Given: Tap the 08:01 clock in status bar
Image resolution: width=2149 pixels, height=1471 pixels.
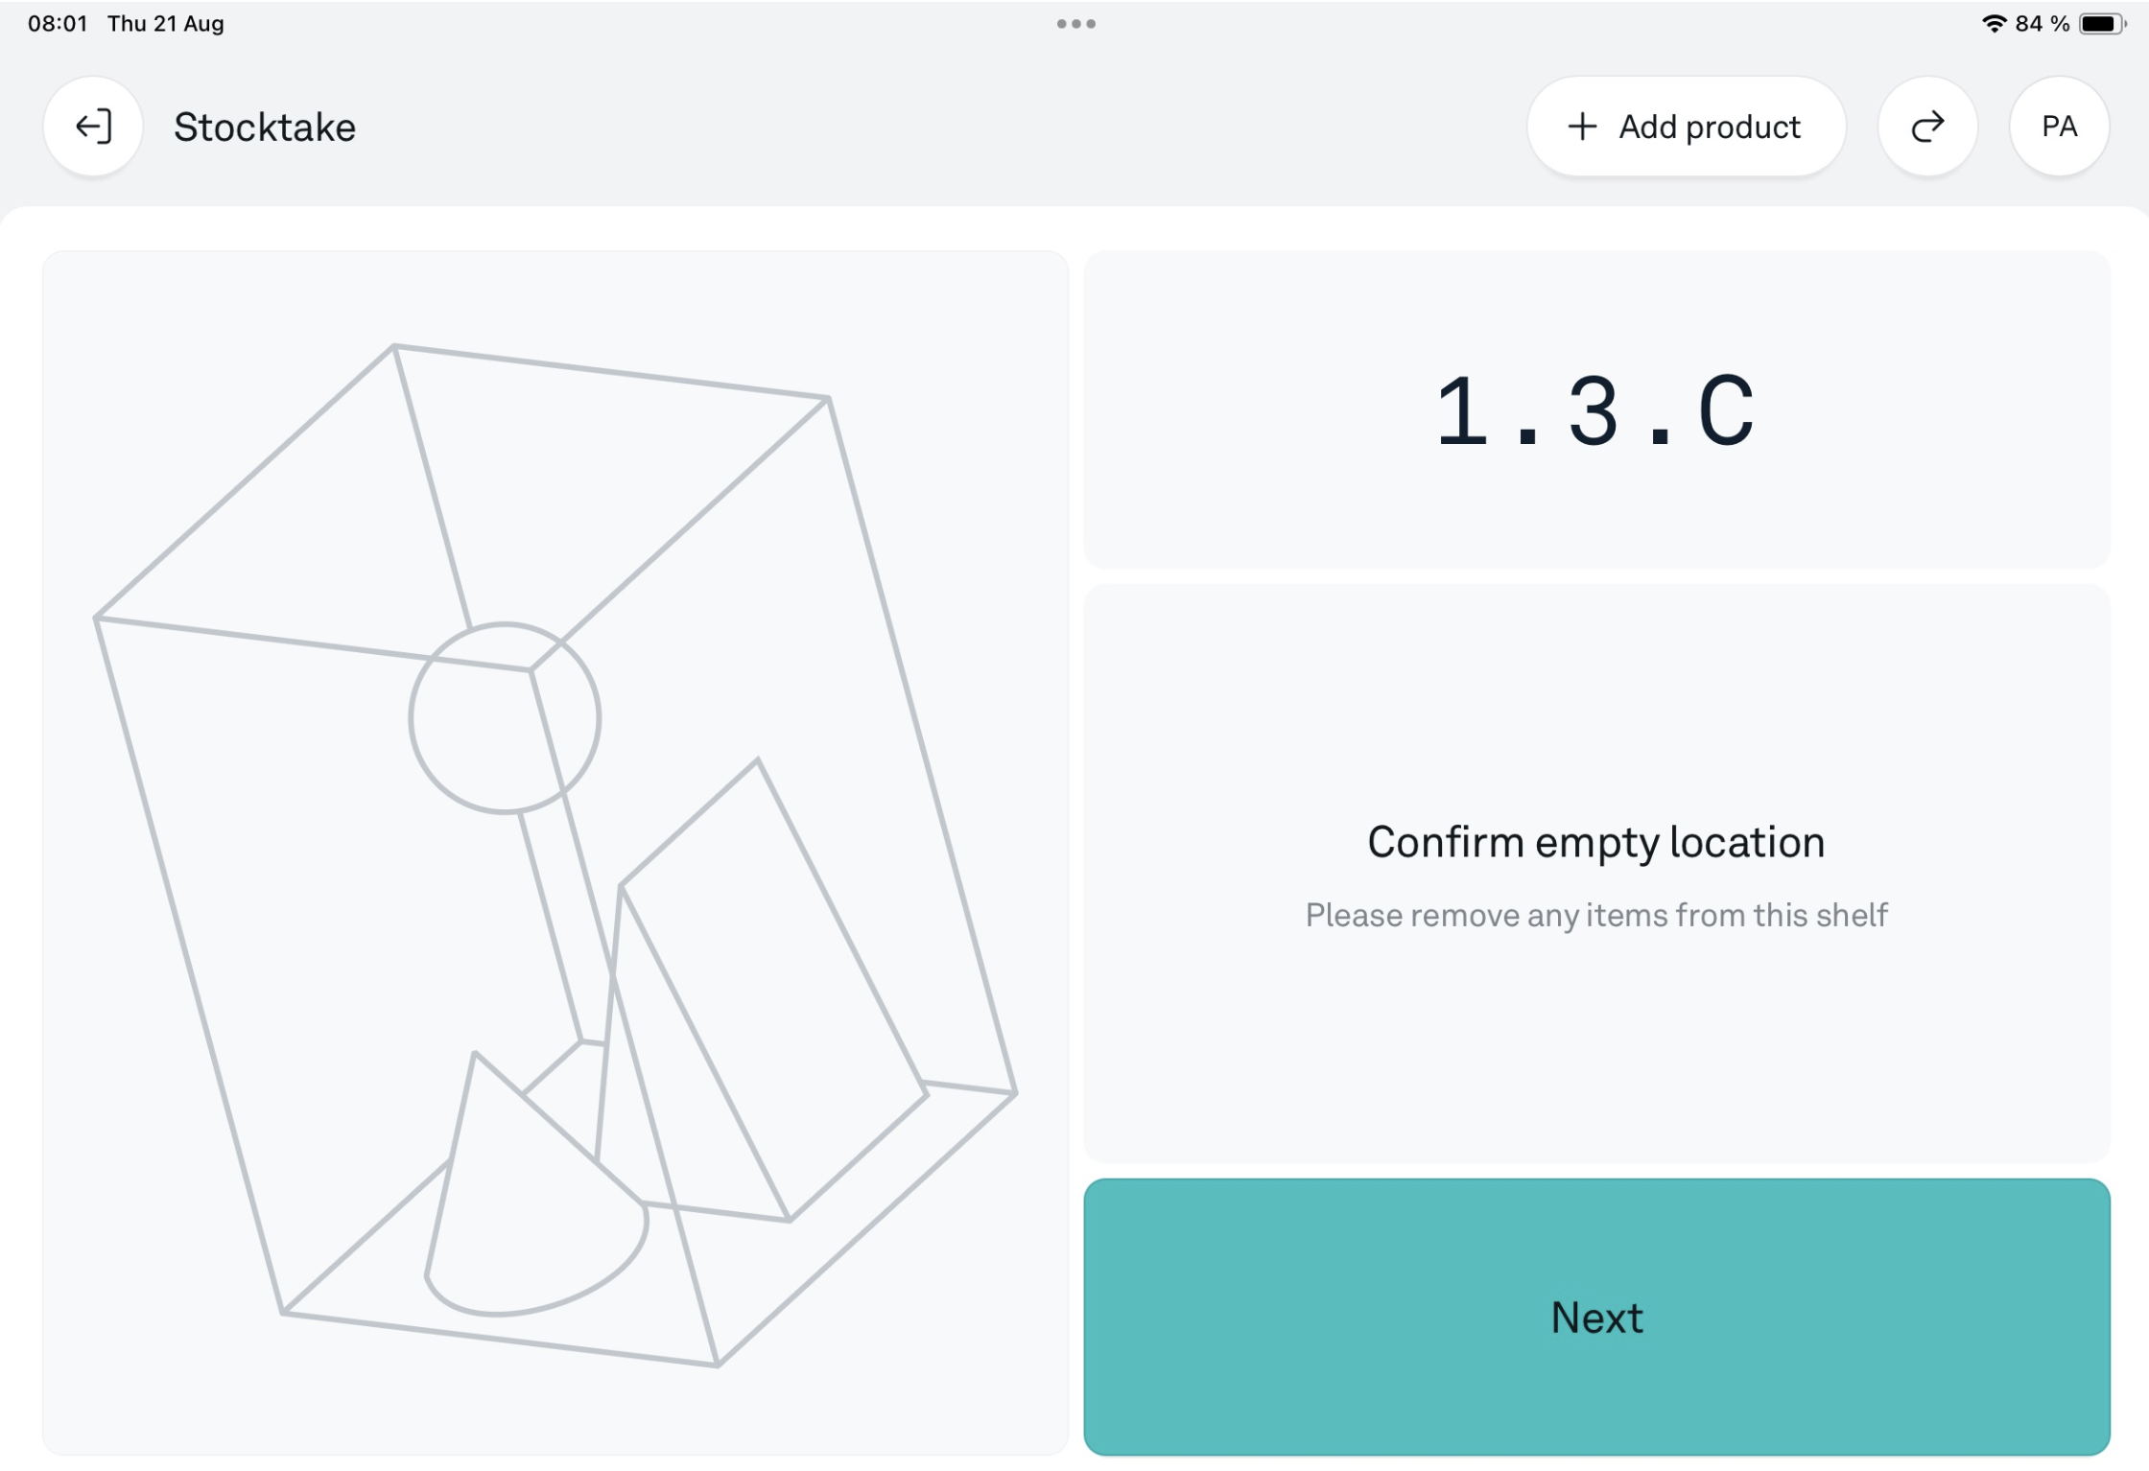Looking at the screenshot, I should [58, 24].
